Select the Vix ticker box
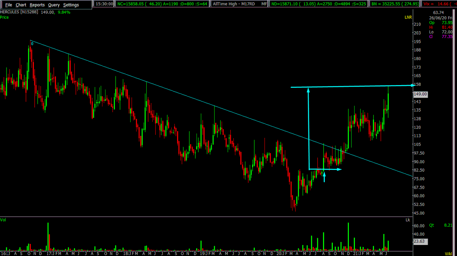Image resolution: width=457 pixels, height=256 pixels. [439, 5]
